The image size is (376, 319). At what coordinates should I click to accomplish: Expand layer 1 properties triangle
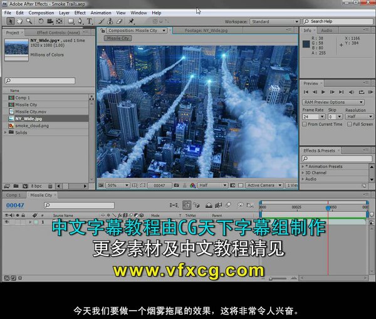tap(30, 222)
